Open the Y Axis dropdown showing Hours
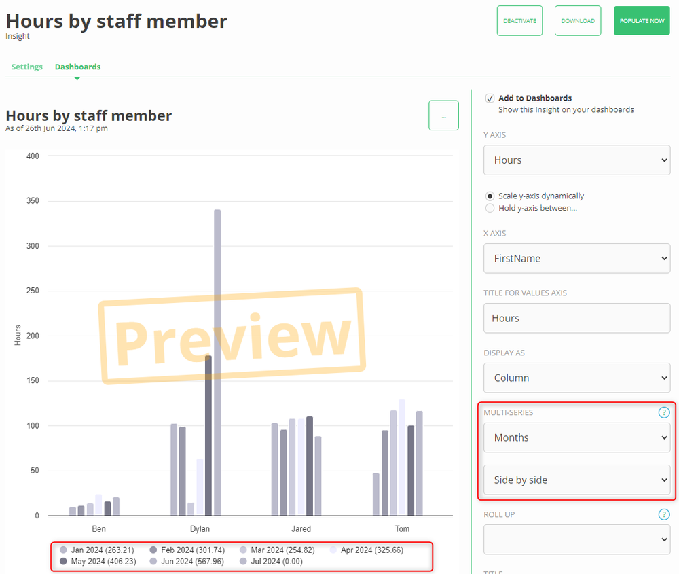This screenshot has height=574, width=679. [576, 160]
